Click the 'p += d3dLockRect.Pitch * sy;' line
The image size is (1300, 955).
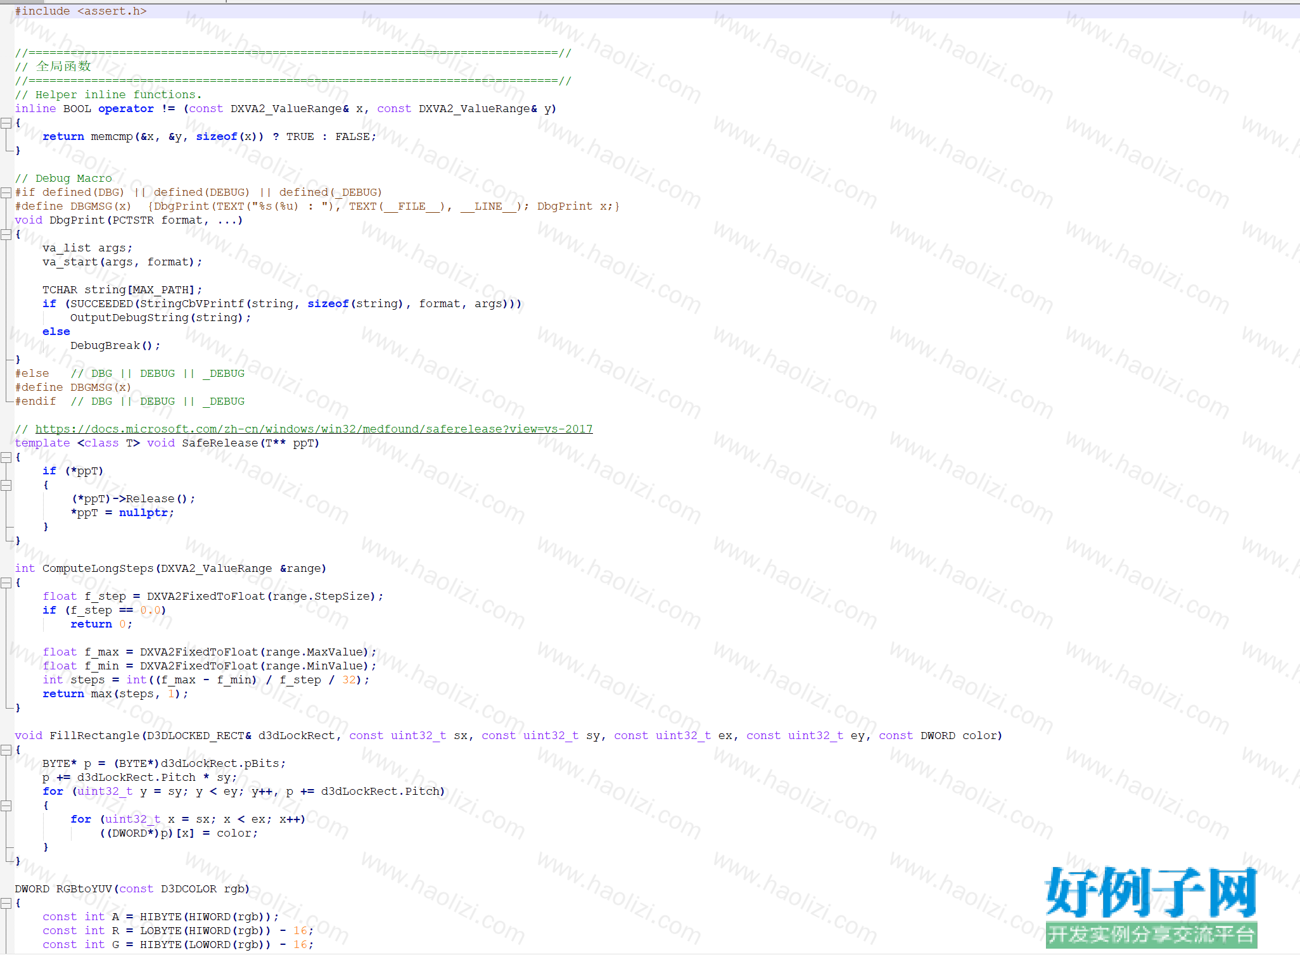pos(139,778)
